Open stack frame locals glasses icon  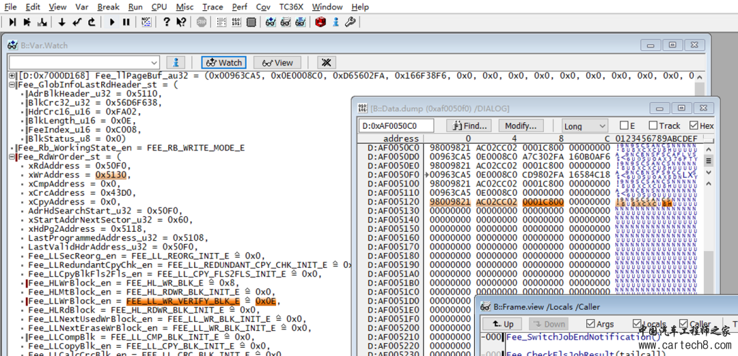(x=286, y=22)
